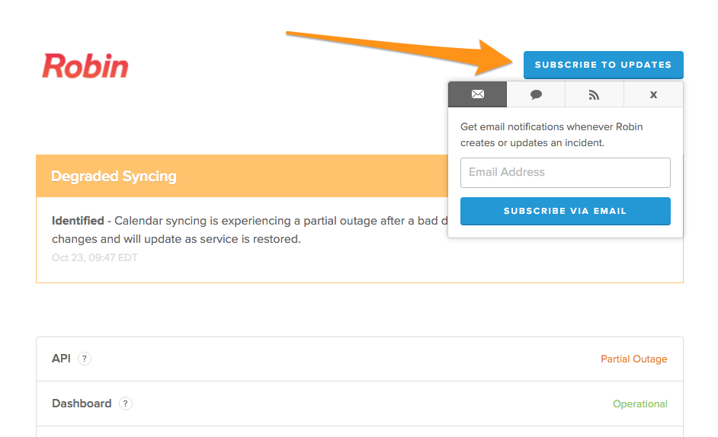Switch to the SMS speech bubble tab
718x437 pixels.
[x=536, y=94]
